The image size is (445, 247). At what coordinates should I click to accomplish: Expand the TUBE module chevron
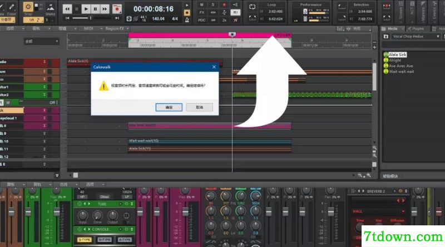click(132, 204)
